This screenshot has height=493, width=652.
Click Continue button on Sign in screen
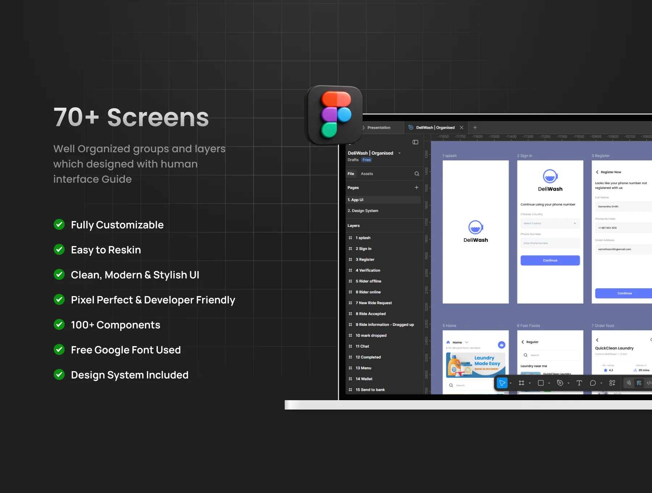pos(550,260)
